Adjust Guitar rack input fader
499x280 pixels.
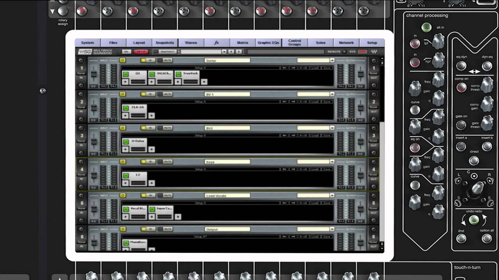[94, 74]
